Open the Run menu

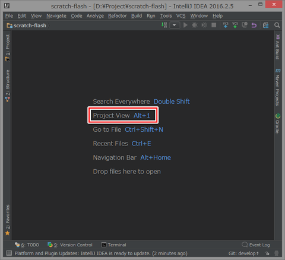[151, 16]
